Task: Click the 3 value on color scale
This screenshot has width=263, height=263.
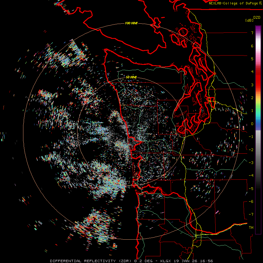Action: point(252,85)
